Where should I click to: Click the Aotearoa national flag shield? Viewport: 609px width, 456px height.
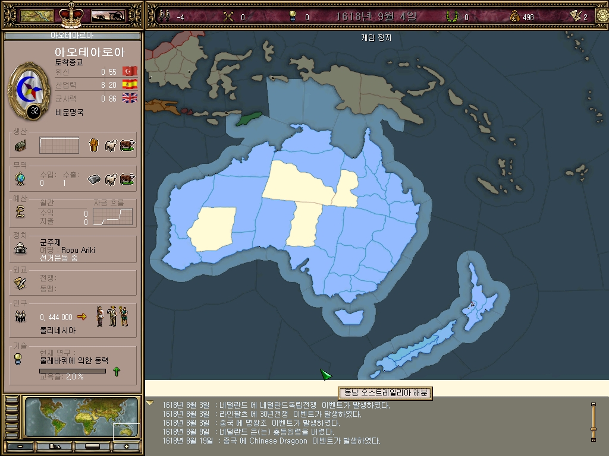(x=29, y=90)
